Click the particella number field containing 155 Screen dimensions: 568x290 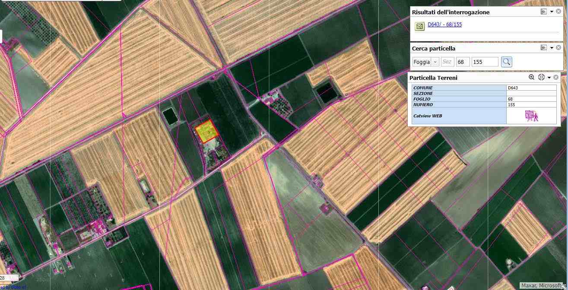(485, 62)
